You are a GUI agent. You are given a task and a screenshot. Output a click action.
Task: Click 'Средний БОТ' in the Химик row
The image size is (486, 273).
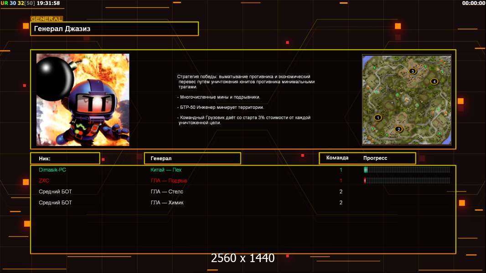click(55, 202)
